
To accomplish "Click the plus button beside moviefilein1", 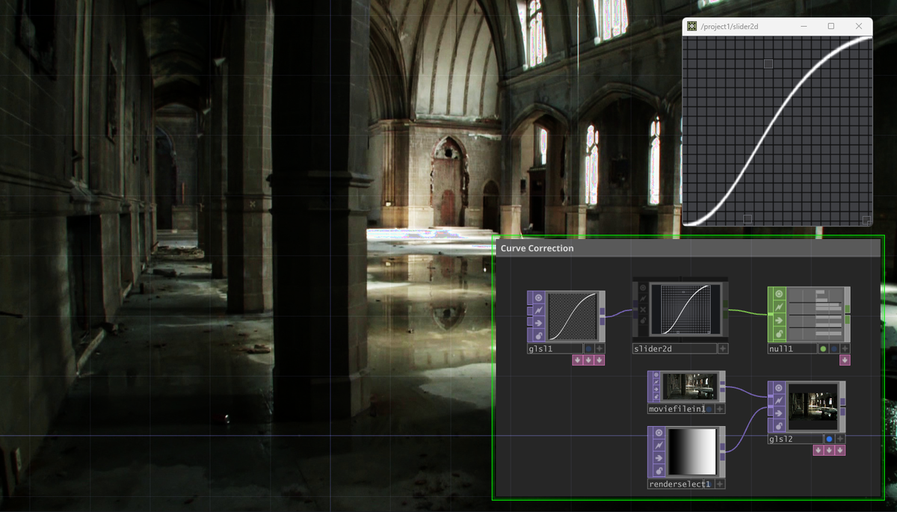I will 721,409.
